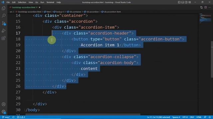Change file encoding UTF-8
Screen dimensions: 213x119
pyautogui.click(x=185, y=117)
